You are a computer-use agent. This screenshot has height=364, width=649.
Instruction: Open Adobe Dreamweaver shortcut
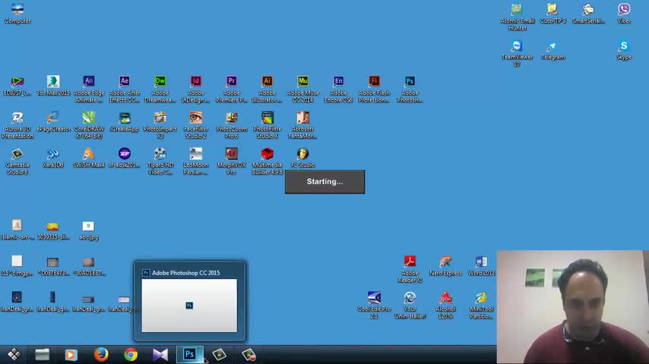[x=160, y=89]
